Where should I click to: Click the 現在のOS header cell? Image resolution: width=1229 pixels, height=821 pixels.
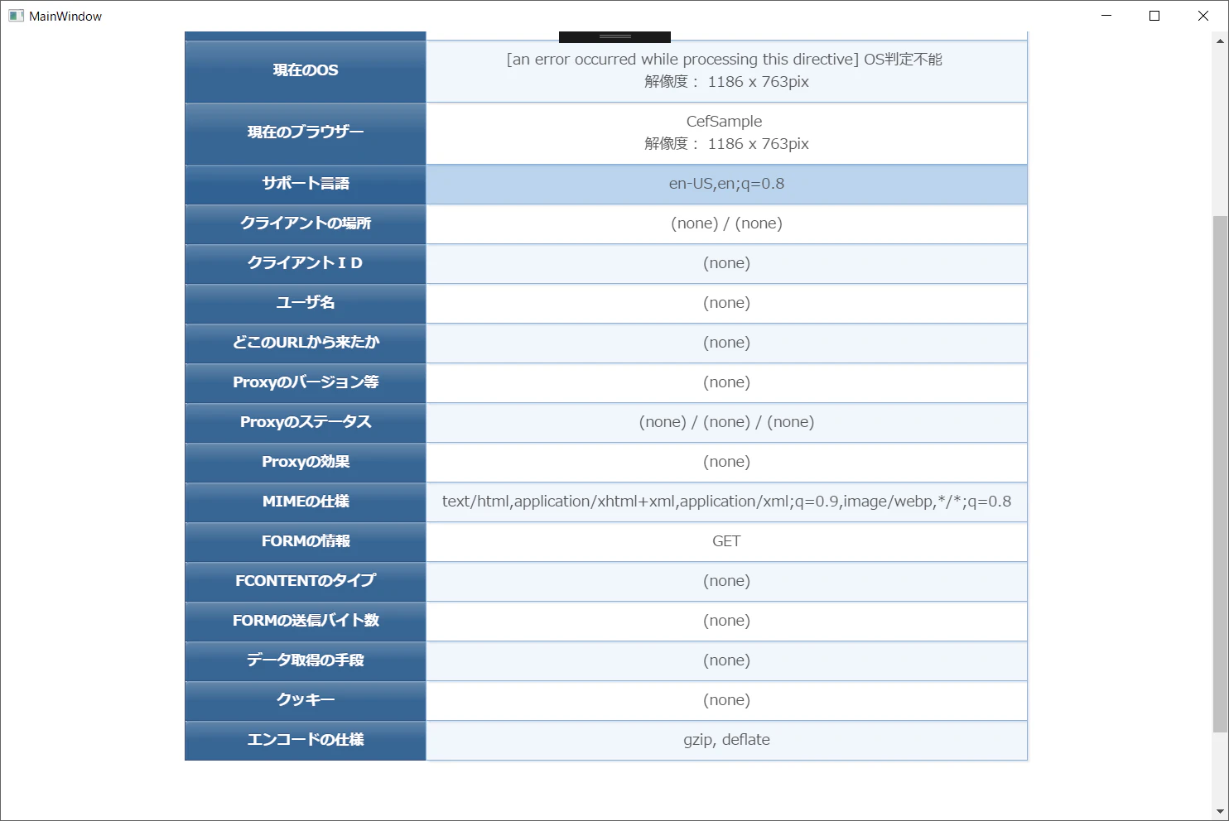306,71
